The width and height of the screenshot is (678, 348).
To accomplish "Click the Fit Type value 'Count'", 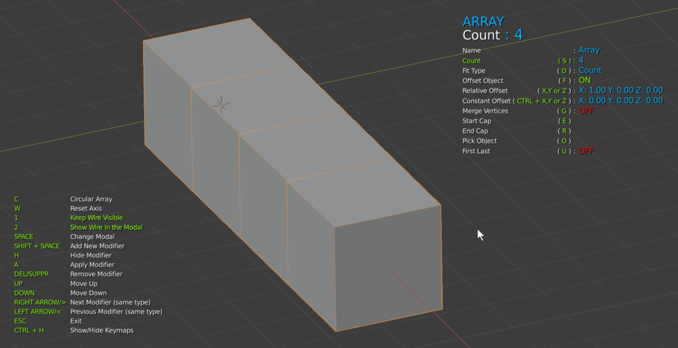I will [590, 70].
